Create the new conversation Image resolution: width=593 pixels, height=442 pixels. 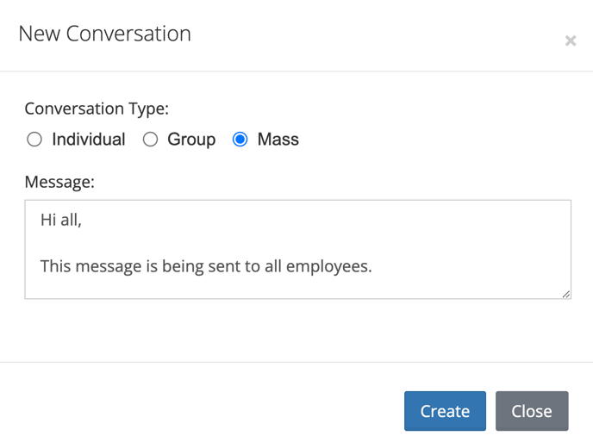(445, 411)
